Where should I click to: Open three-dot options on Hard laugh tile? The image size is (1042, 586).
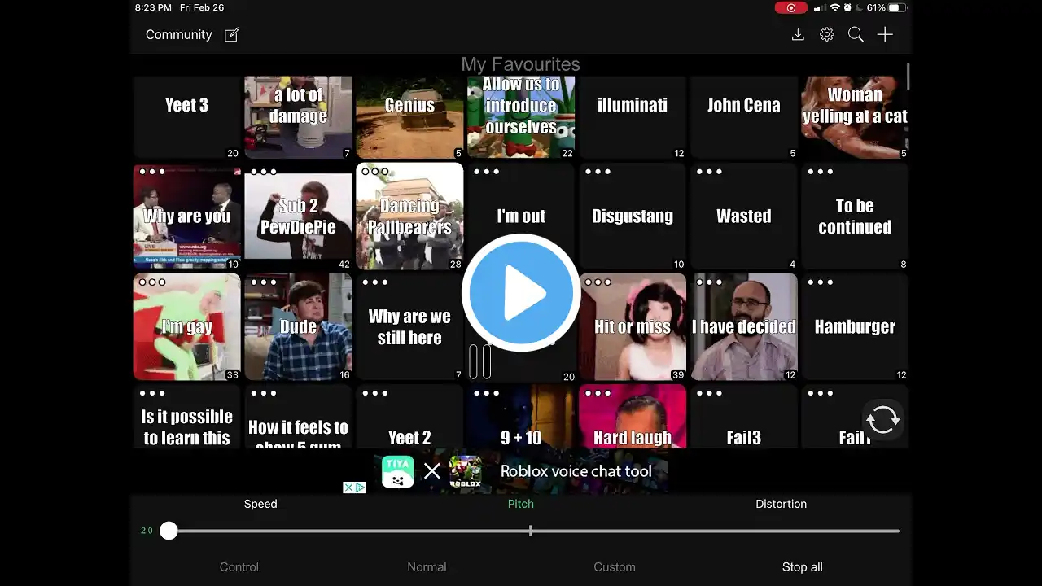click(x=598, y=393)
